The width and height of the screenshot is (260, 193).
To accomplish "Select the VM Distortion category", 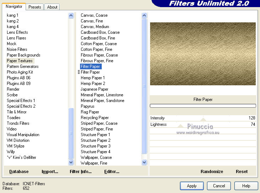I will [x=18, y=140].
